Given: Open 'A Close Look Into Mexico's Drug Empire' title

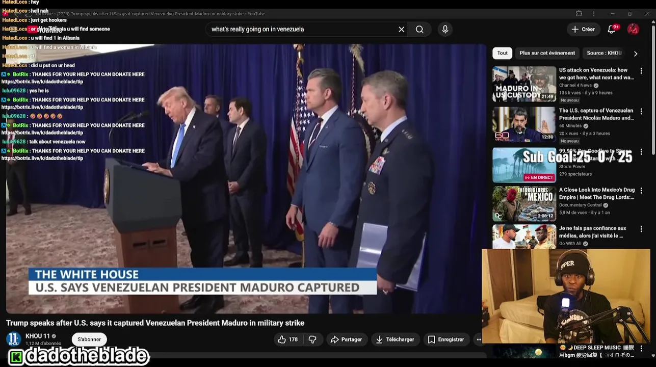Looking at the screenshot, I should (x=596, y=194).
